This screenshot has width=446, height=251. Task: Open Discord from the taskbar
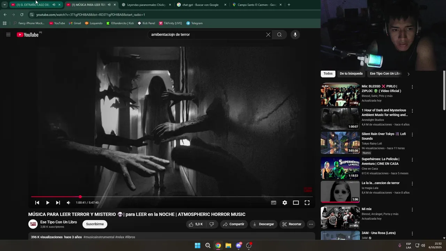239,245
